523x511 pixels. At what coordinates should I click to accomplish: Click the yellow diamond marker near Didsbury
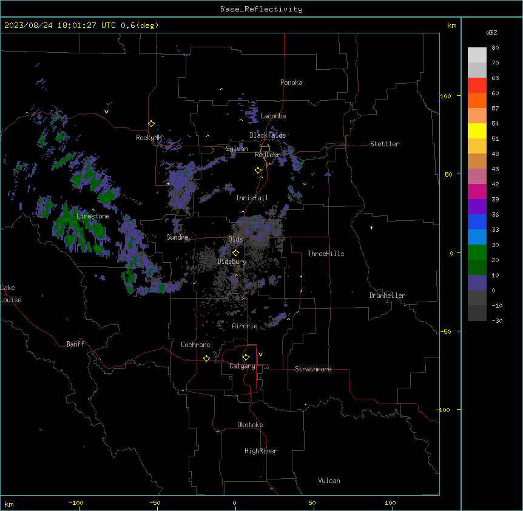tap(235, 253)
